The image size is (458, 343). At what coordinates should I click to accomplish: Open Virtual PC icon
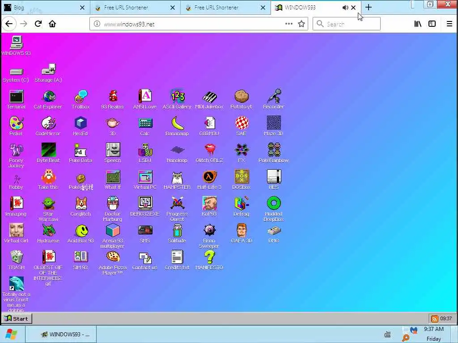tap(145, 180)
